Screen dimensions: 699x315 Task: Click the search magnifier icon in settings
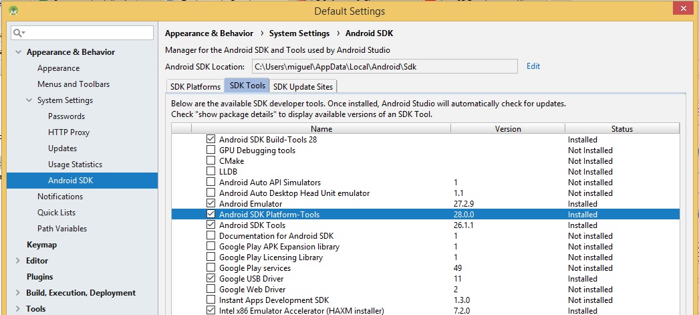pyautogui.click(x=19, y=33)
